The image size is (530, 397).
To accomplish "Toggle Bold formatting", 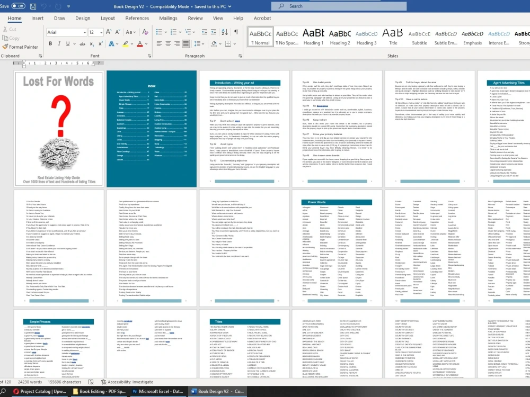I will pyautogui.click(x=50, y=43).
